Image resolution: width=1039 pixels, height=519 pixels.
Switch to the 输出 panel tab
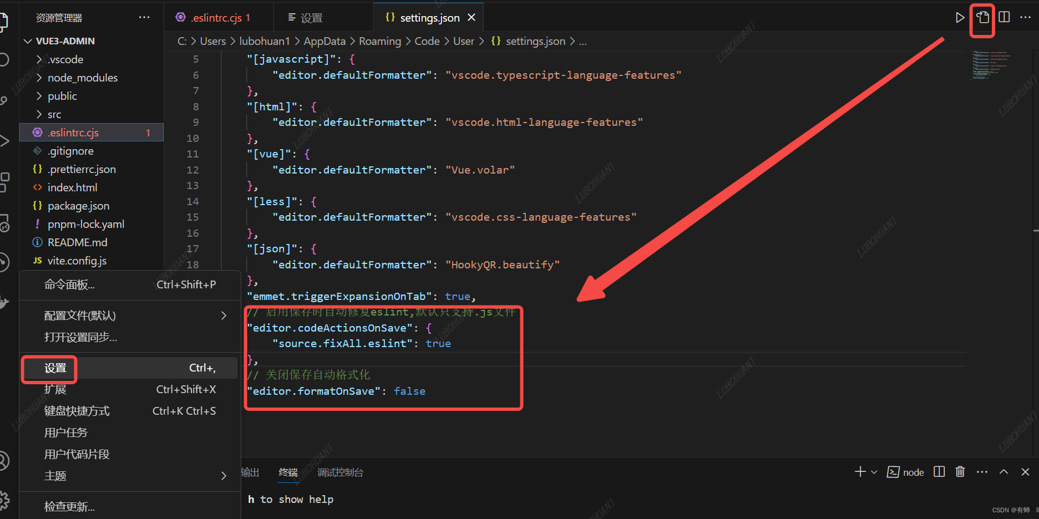tap(250, 472)
